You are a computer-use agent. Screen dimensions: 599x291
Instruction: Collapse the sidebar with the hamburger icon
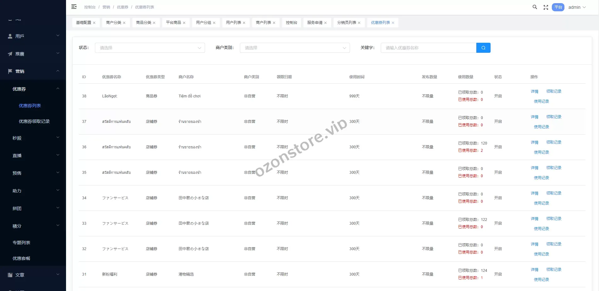click(74, 7)
